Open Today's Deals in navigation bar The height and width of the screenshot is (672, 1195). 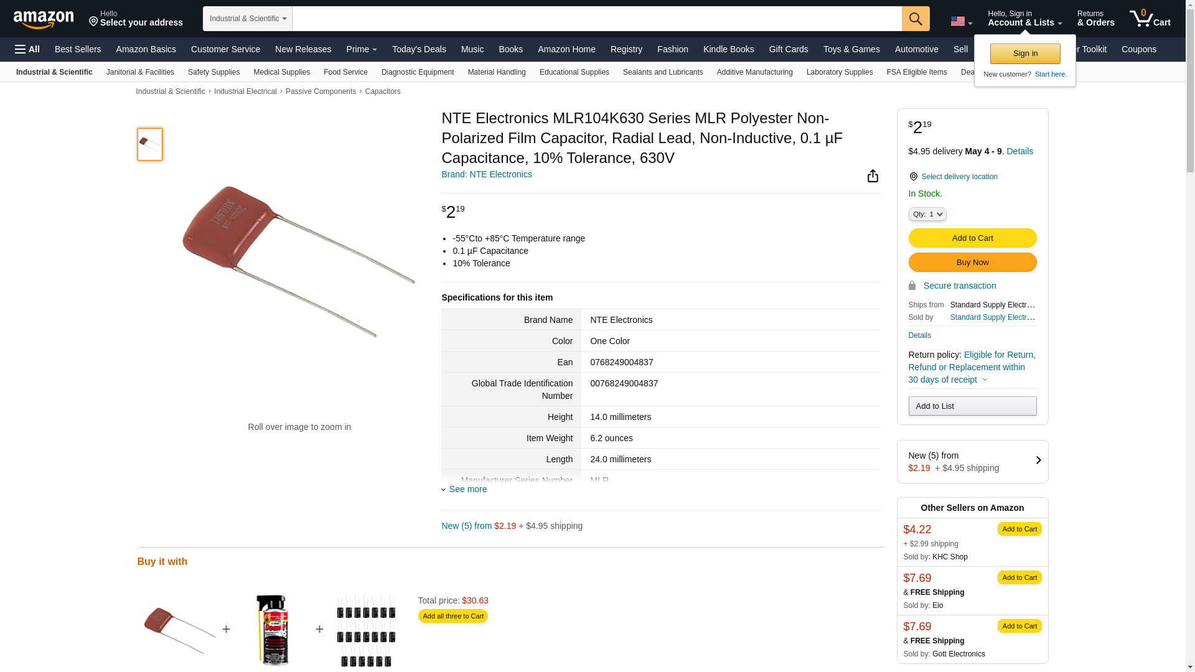(x=419, y=49)
